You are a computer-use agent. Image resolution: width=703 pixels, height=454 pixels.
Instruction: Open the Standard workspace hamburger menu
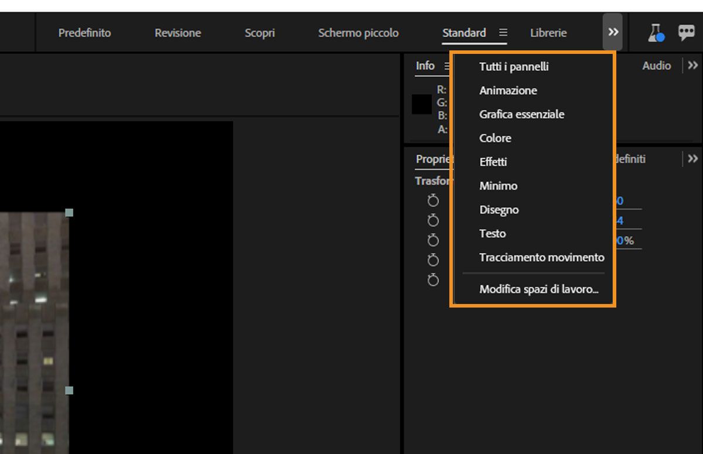pos(503,33)
